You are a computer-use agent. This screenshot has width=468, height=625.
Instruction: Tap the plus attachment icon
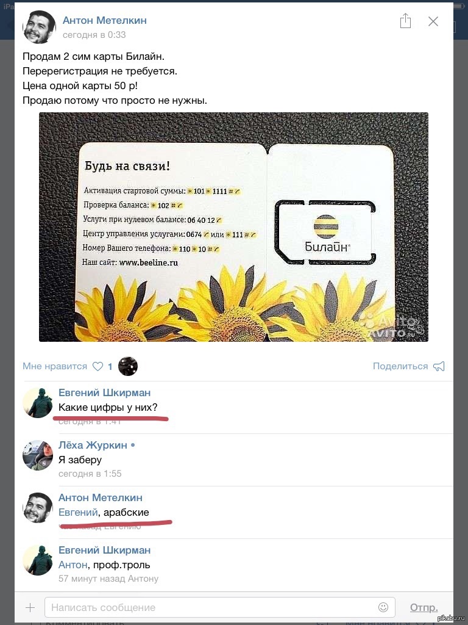[x=30, y=607]
